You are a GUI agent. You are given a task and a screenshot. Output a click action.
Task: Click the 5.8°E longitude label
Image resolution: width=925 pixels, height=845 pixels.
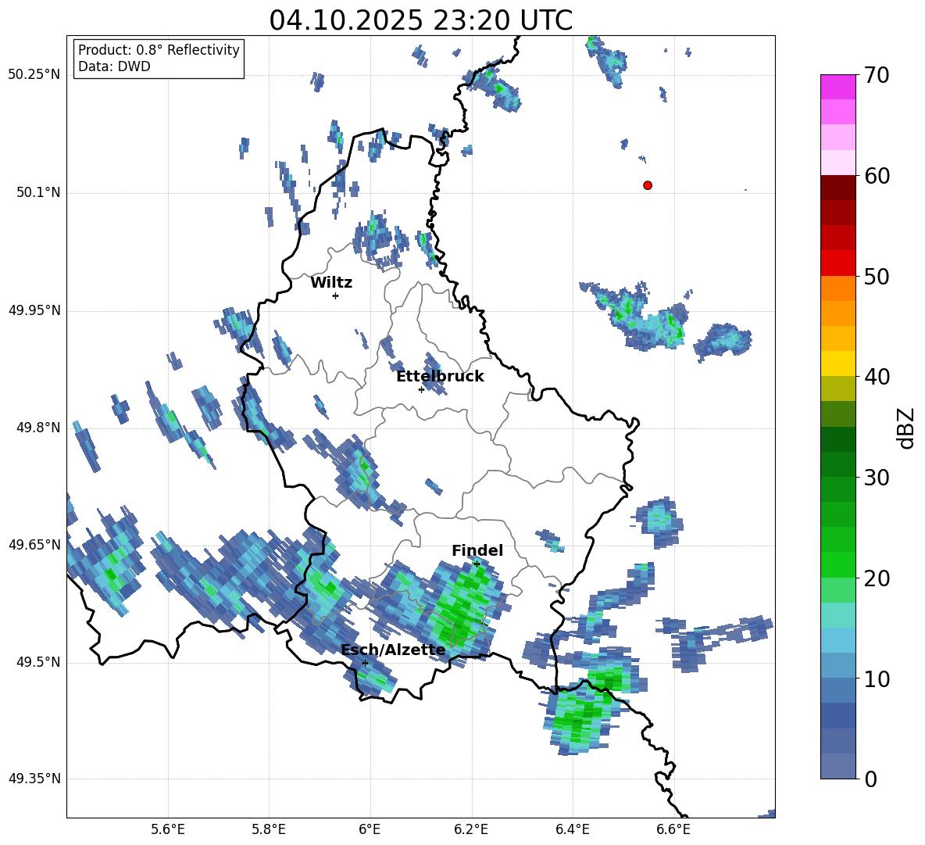click(269, 829)
